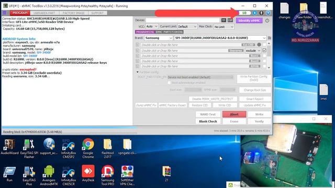Click the eMMC Factory Reset button
This screenshot has height=188, width=335.
(172, 105)
